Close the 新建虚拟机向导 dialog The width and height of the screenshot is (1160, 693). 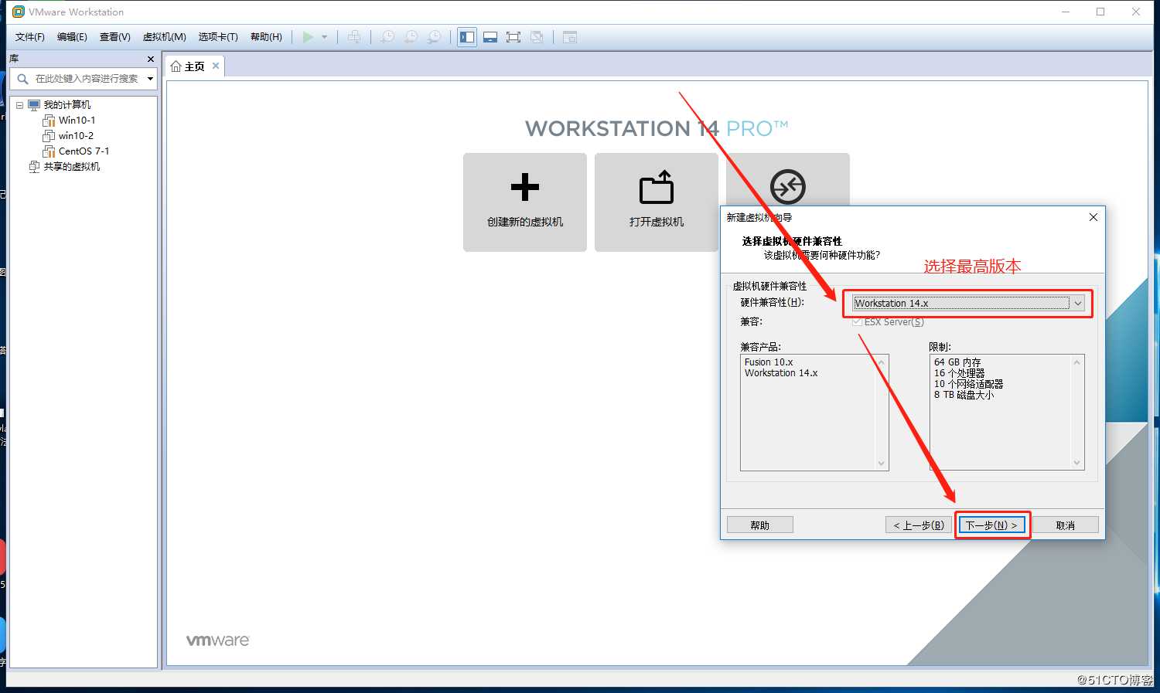pos(1093,217)
